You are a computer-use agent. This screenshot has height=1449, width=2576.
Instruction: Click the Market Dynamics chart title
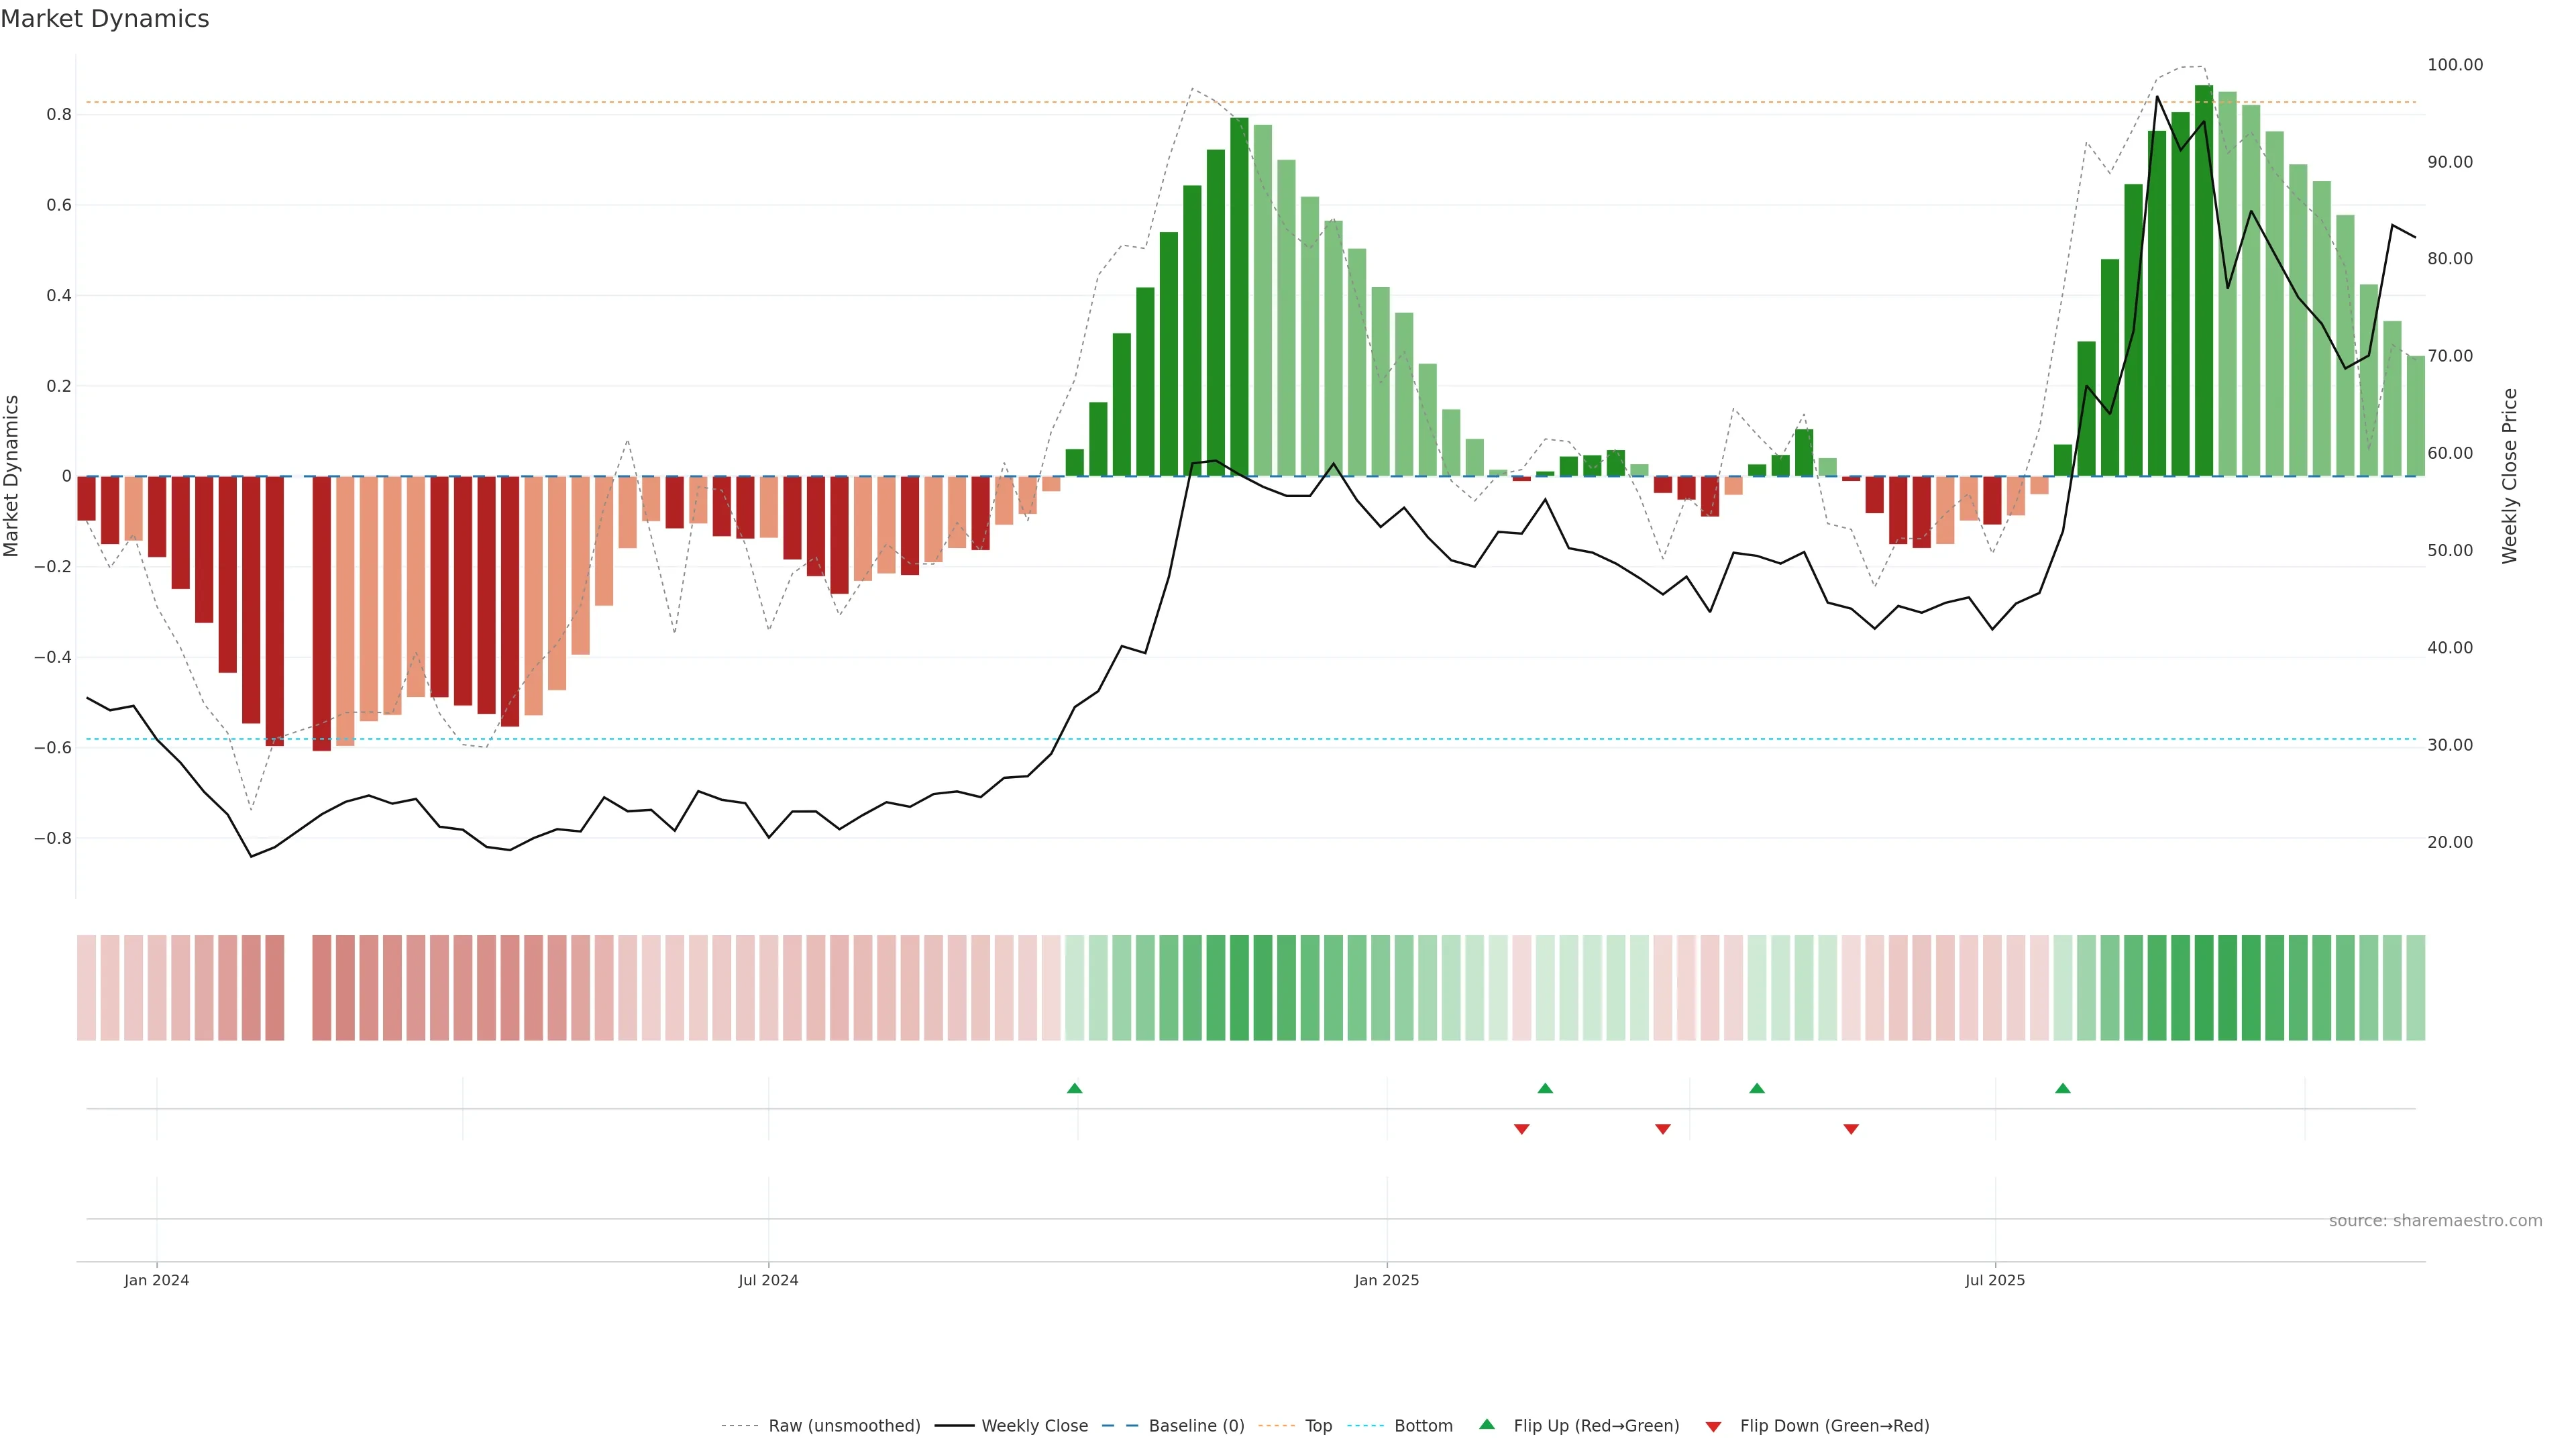(x=105, y=19)
